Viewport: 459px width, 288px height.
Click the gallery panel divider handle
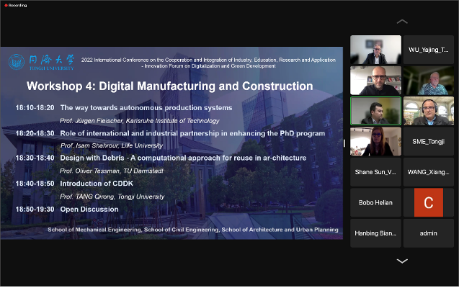pos(344,143)
